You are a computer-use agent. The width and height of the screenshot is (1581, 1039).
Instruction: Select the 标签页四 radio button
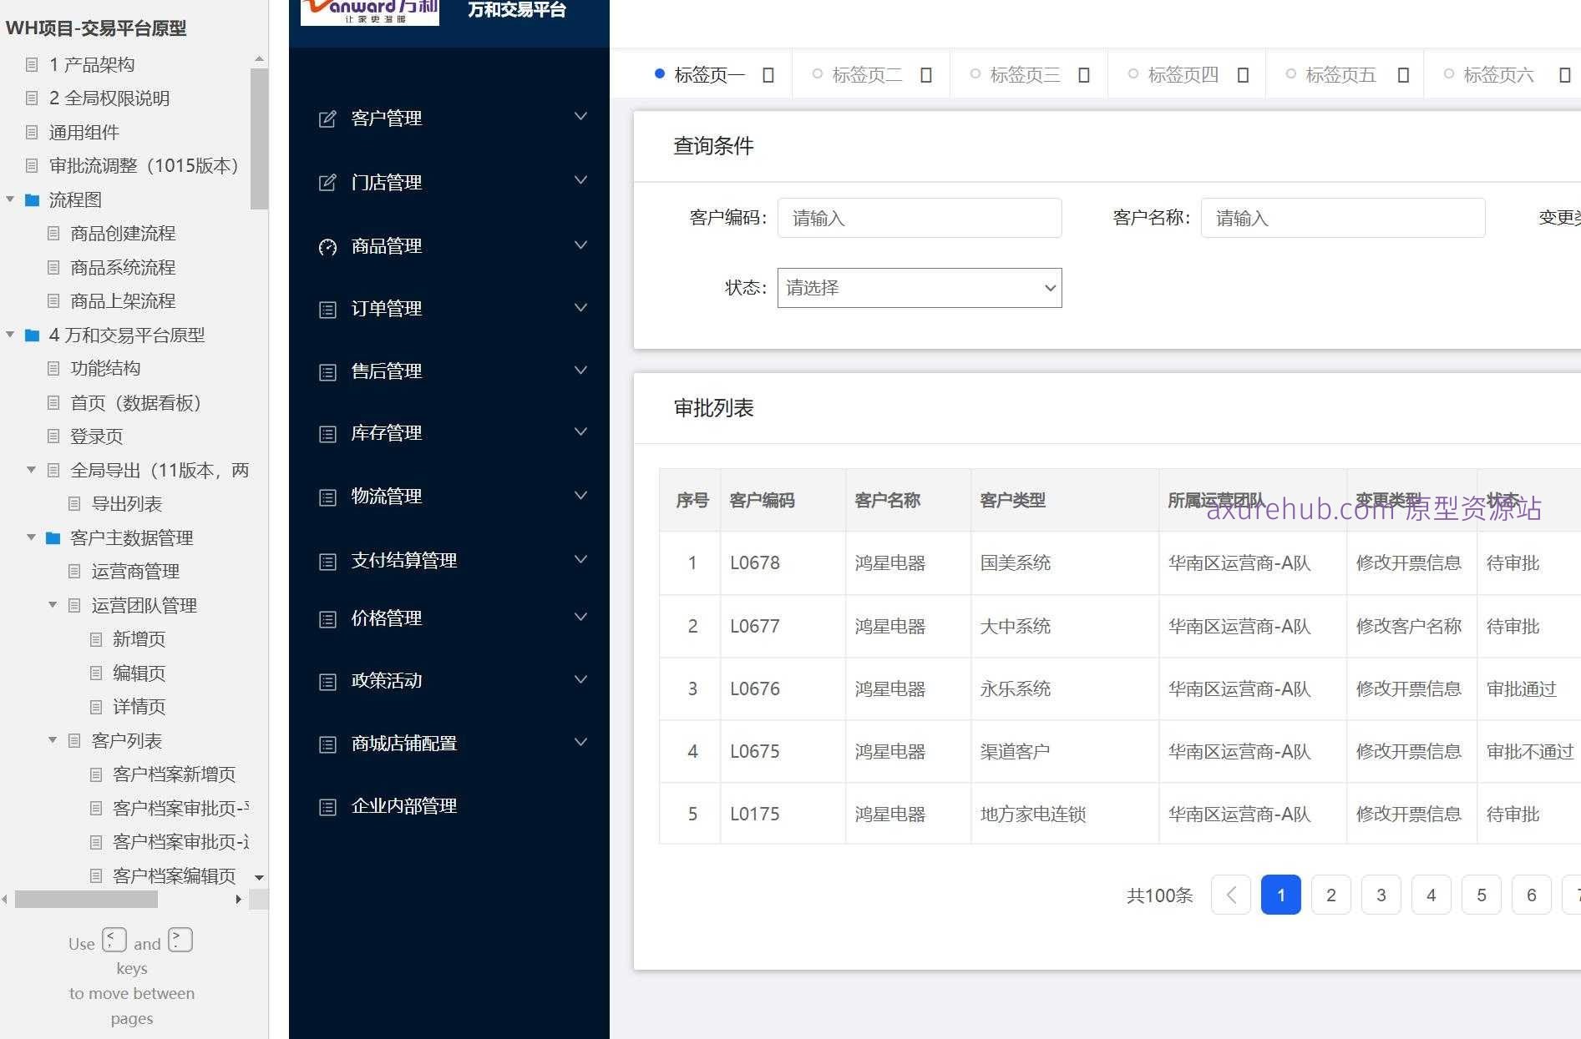1133,73
